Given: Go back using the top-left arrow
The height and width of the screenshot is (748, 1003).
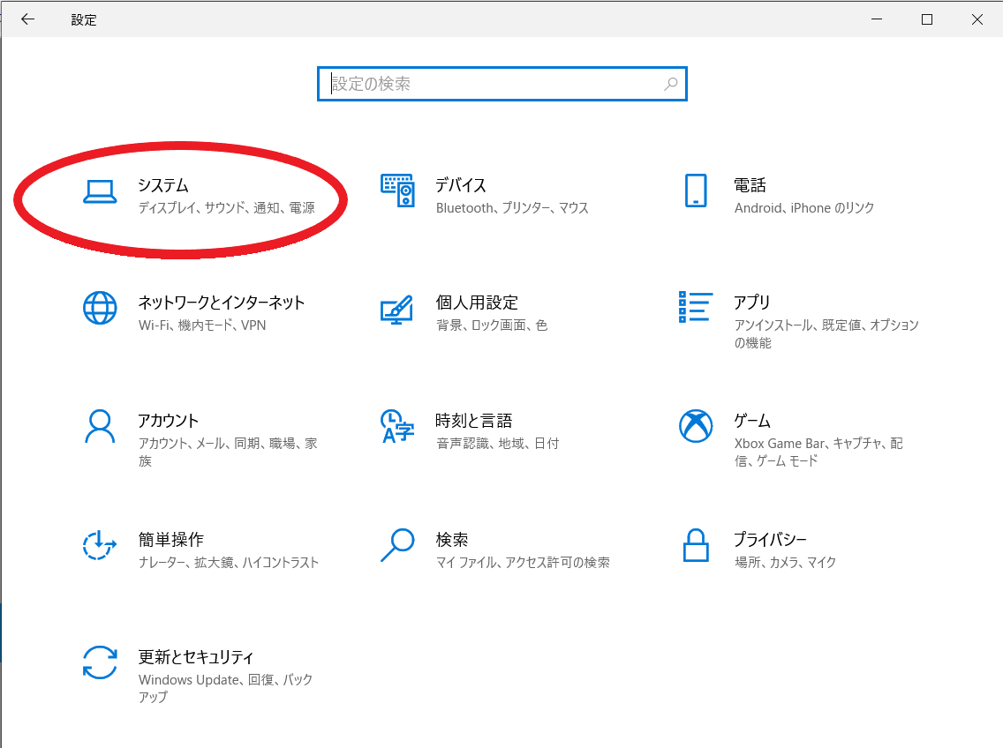Looking at the screenshot, I should tap(27, 19).
